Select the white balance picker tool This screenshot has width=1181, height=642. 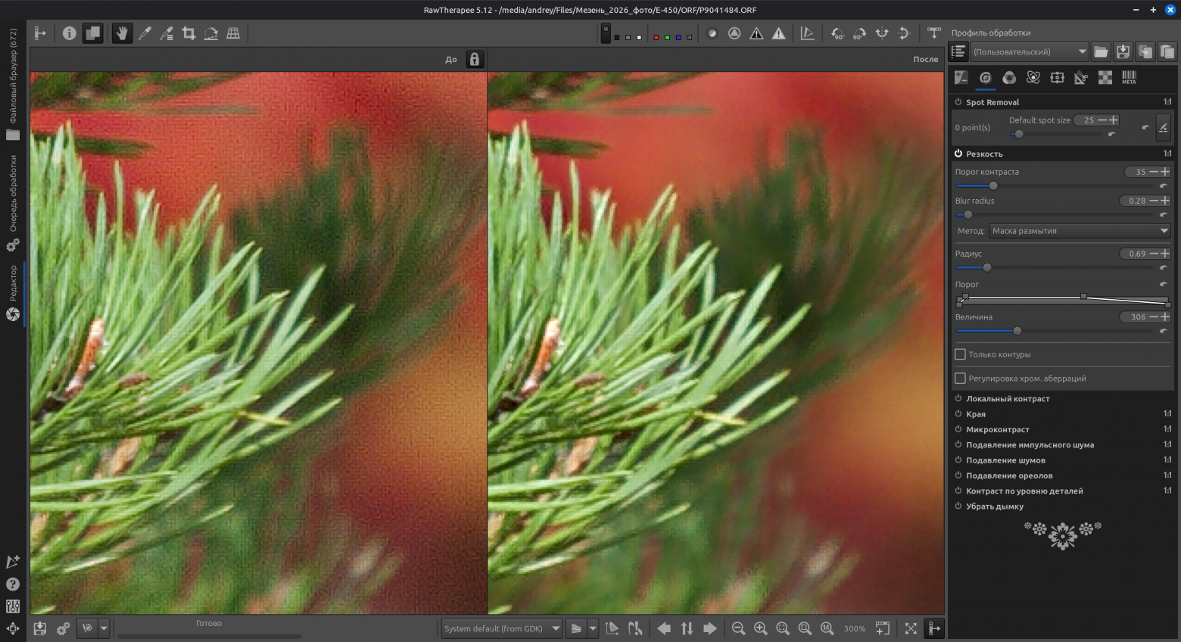click(145, 33)
